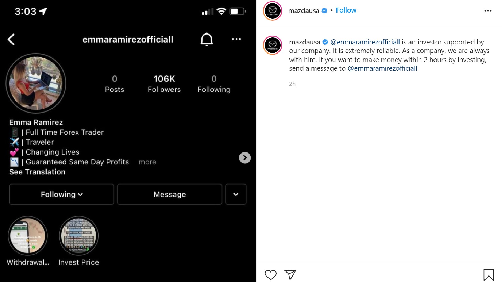View the 106K Followers list
502x282 pixels.
164,84
